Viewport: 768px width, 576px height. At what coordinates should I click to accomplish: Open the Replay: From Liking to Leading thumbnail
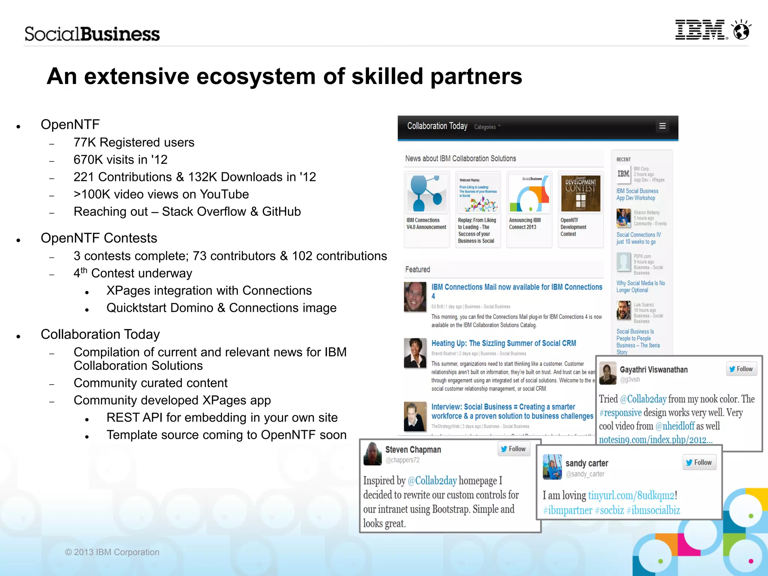pyautogui.click(x=478, y=193)
